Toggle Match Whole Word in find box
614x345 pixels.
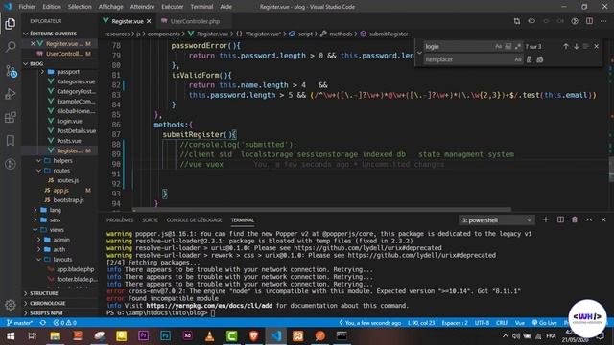508,47
